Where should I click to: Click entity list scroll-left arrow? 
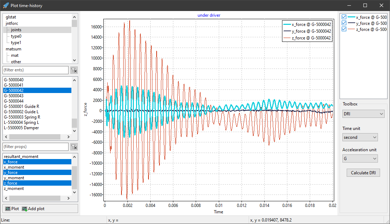(x=6, y=137)
